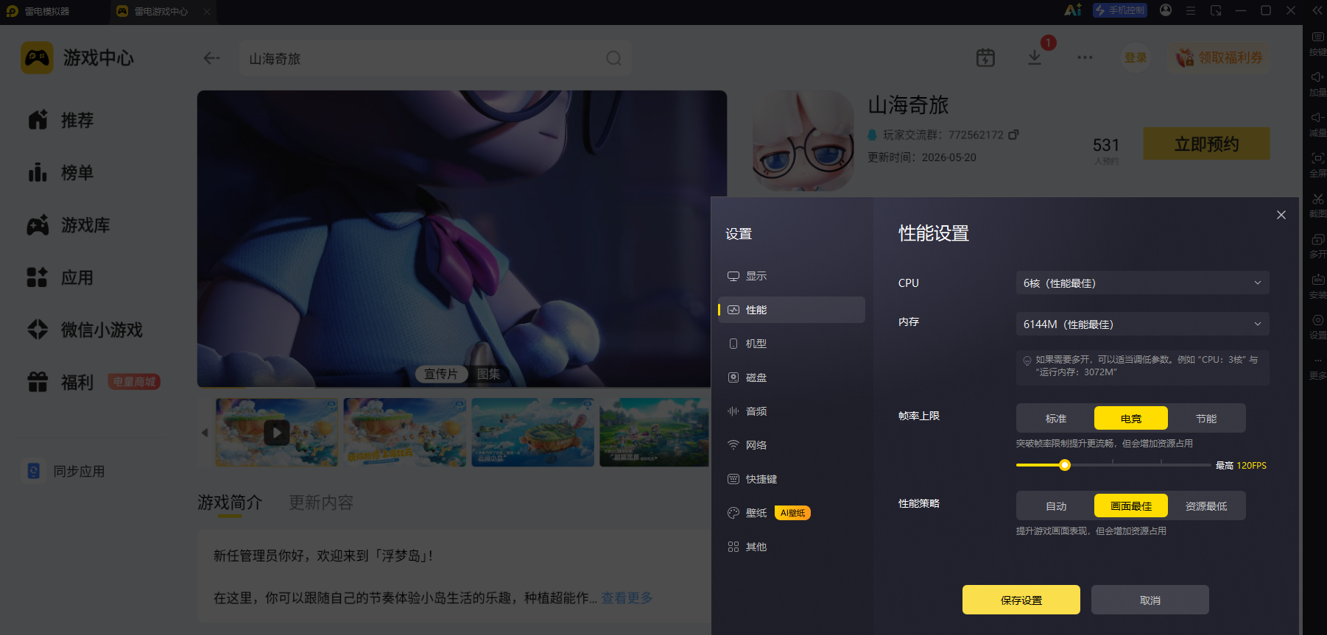The height and width of the screenshot is (635, 1327).
Task: Switch to the 雷电模拟器 window tab
Action: (x=47, y=11)
